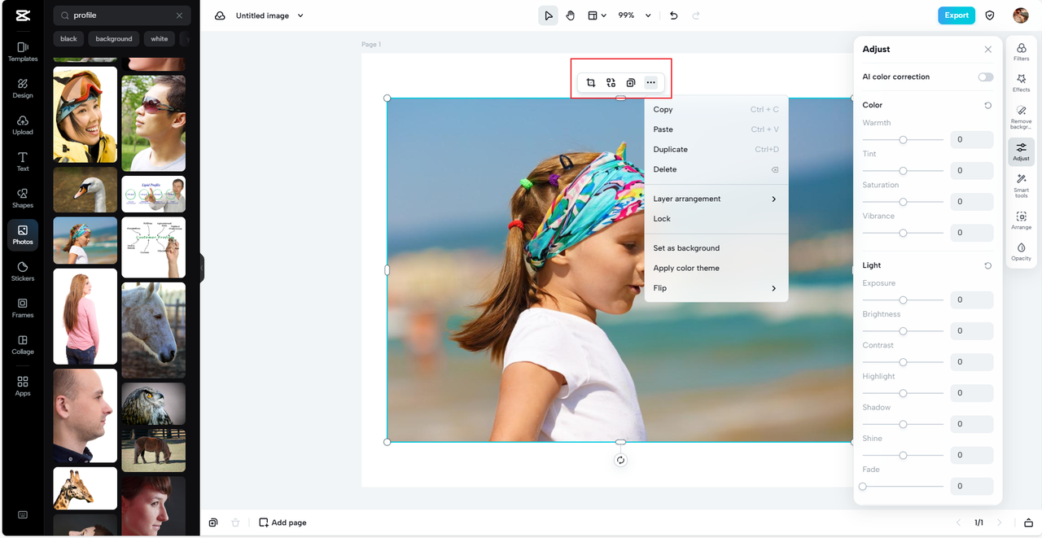Filter photos by background tag
Viewport: 1042px width, 538px height.
(x=114, y=38)
